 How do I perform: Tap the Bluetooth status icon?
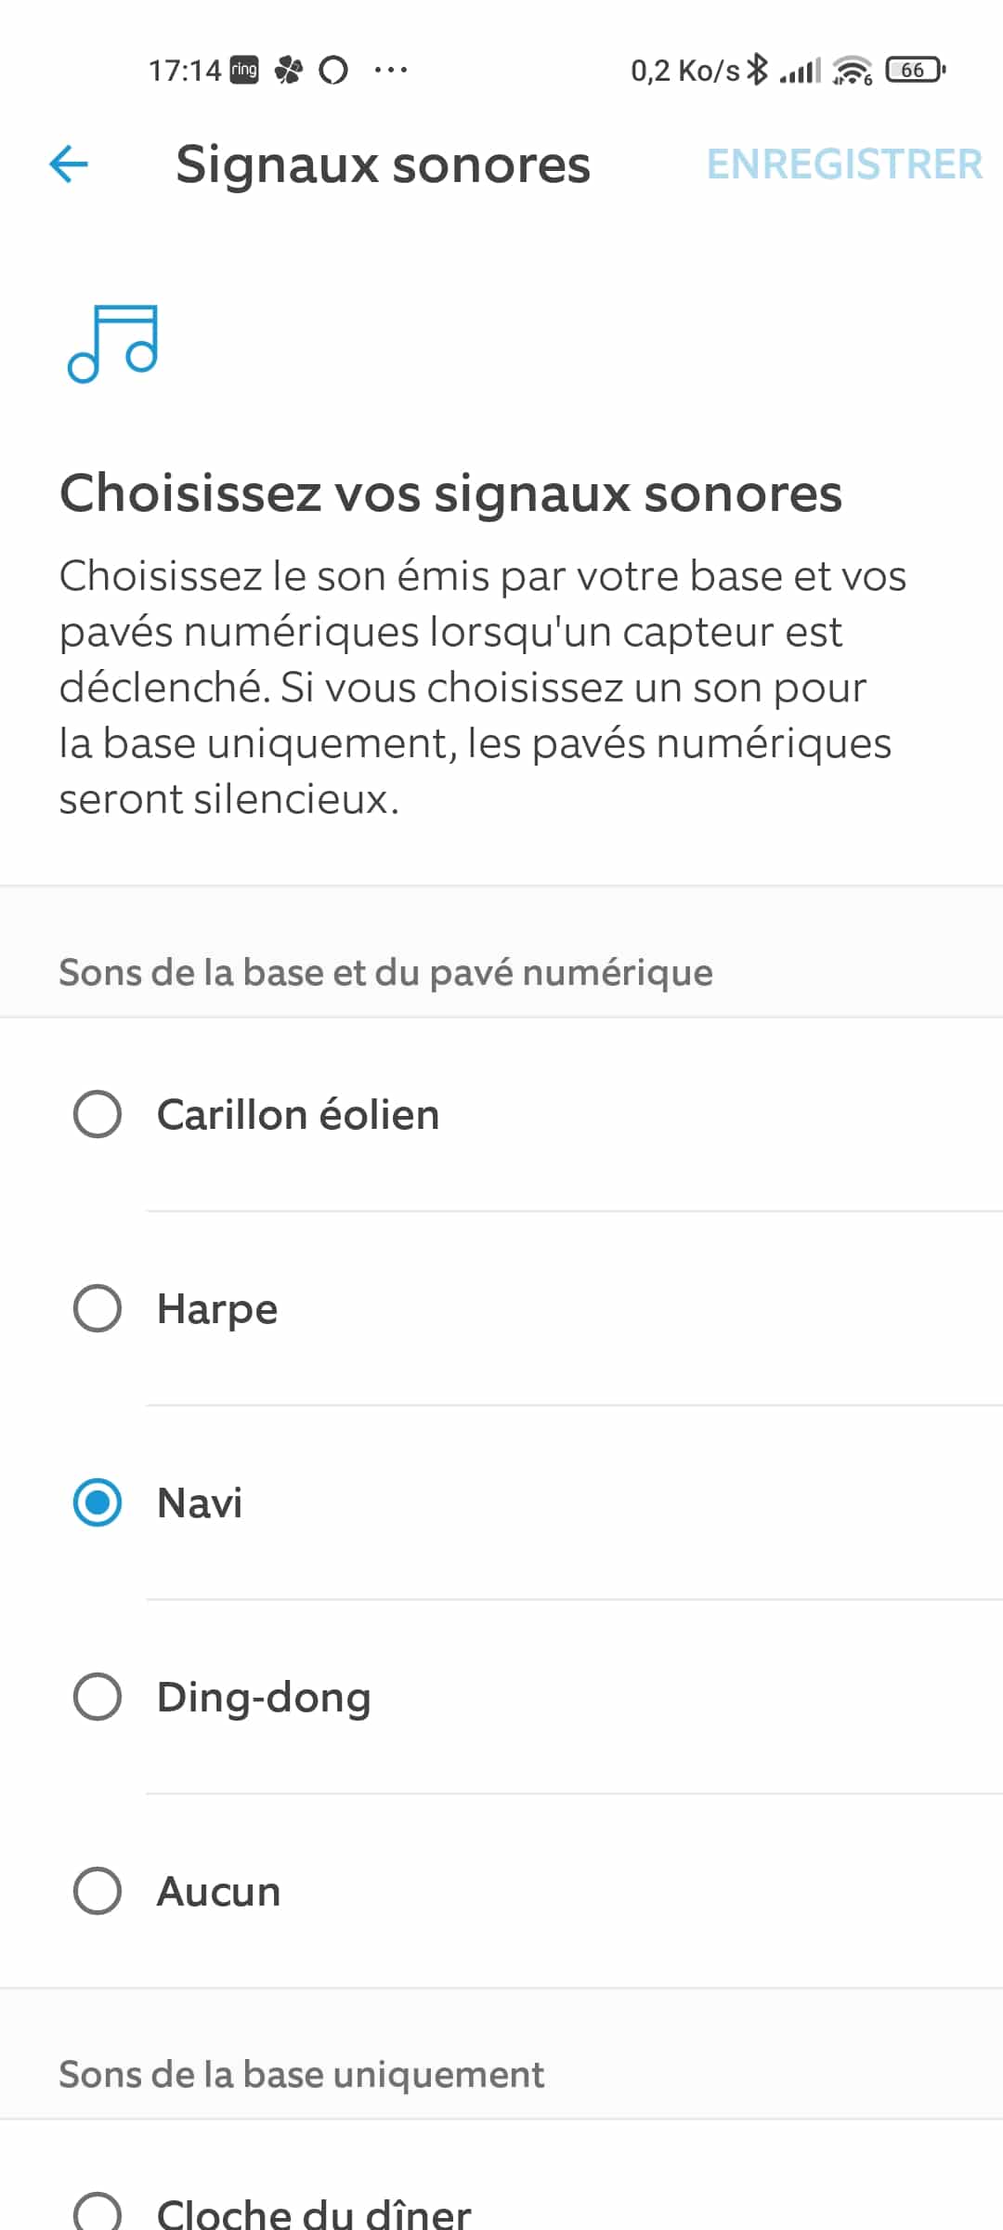758,70
